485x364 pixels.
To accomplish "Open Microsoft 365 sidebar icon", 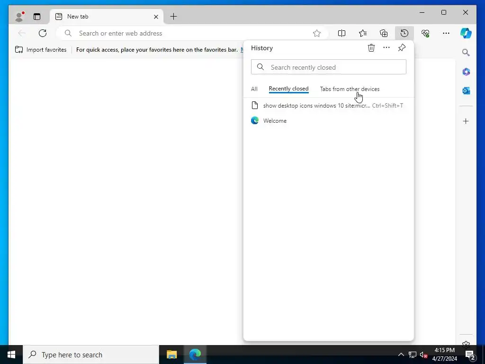I will tap(466, 72).
